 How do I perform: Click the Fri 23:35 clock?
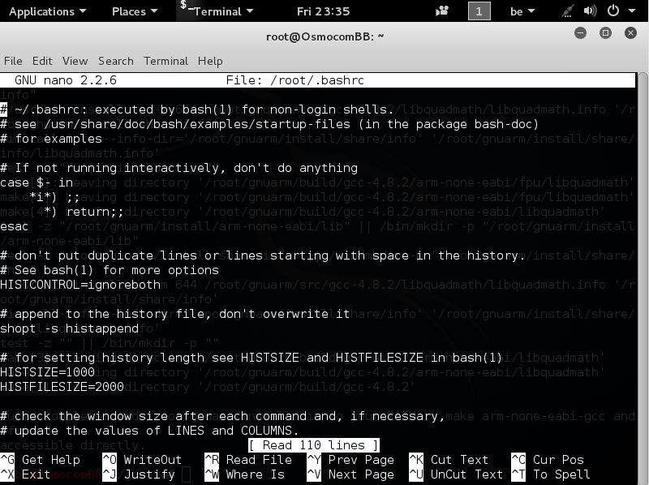pos(323,11)
